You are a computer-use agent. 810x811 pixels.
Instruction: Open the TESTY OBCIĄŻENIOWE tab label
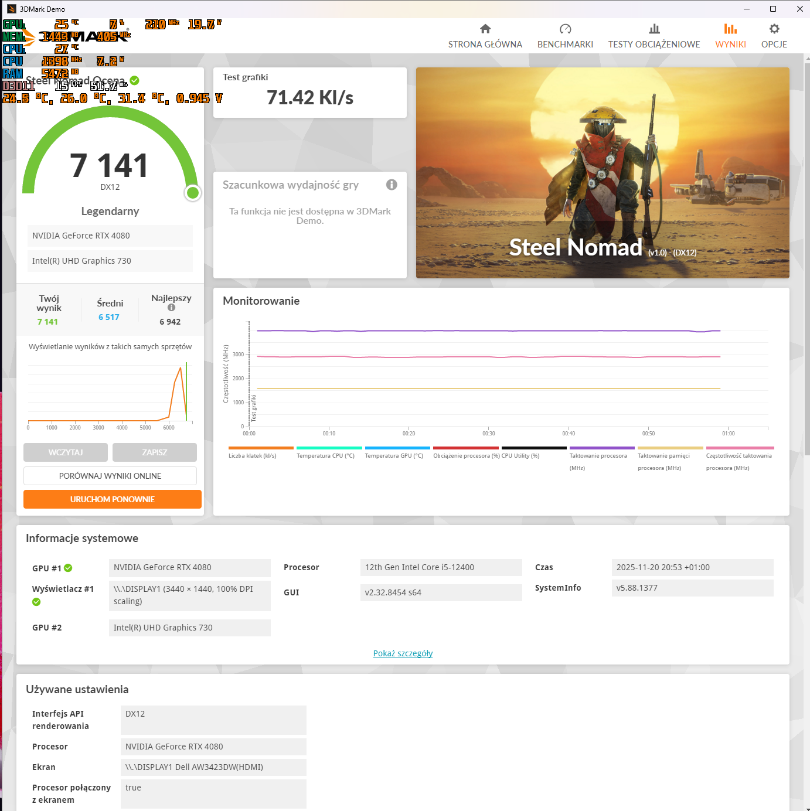(x=654, y=45)
